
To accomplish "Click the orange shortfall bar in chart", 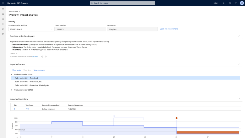I will point(208,132).
